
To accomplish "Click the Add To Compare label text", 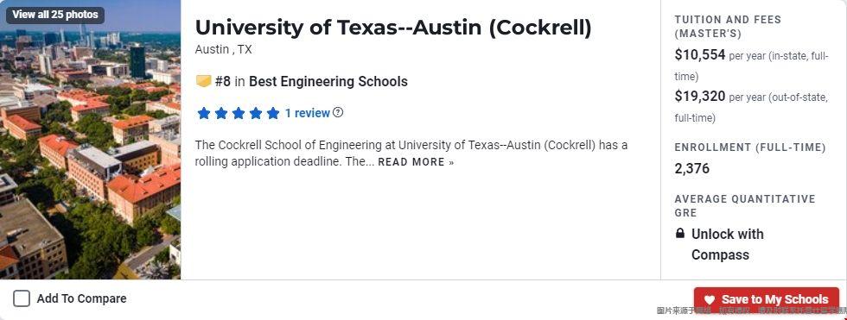I will 81,298.
